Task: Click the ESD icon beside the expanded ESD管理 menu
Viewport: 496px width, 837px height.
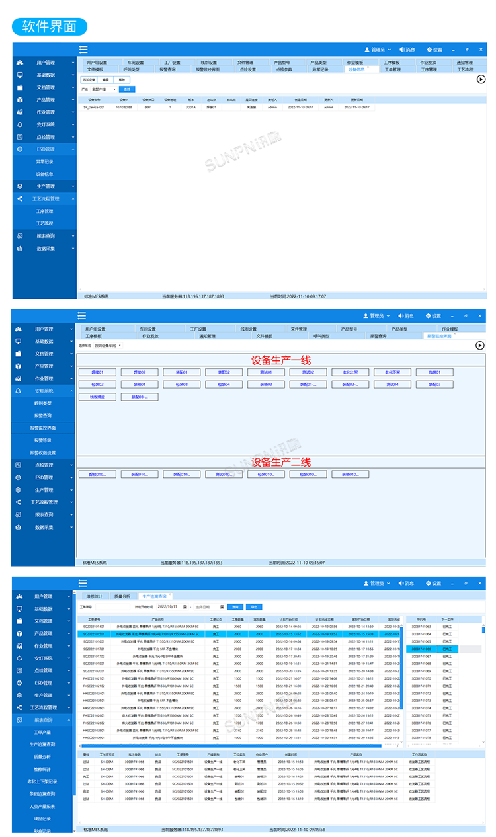Action: coord(19,149)
